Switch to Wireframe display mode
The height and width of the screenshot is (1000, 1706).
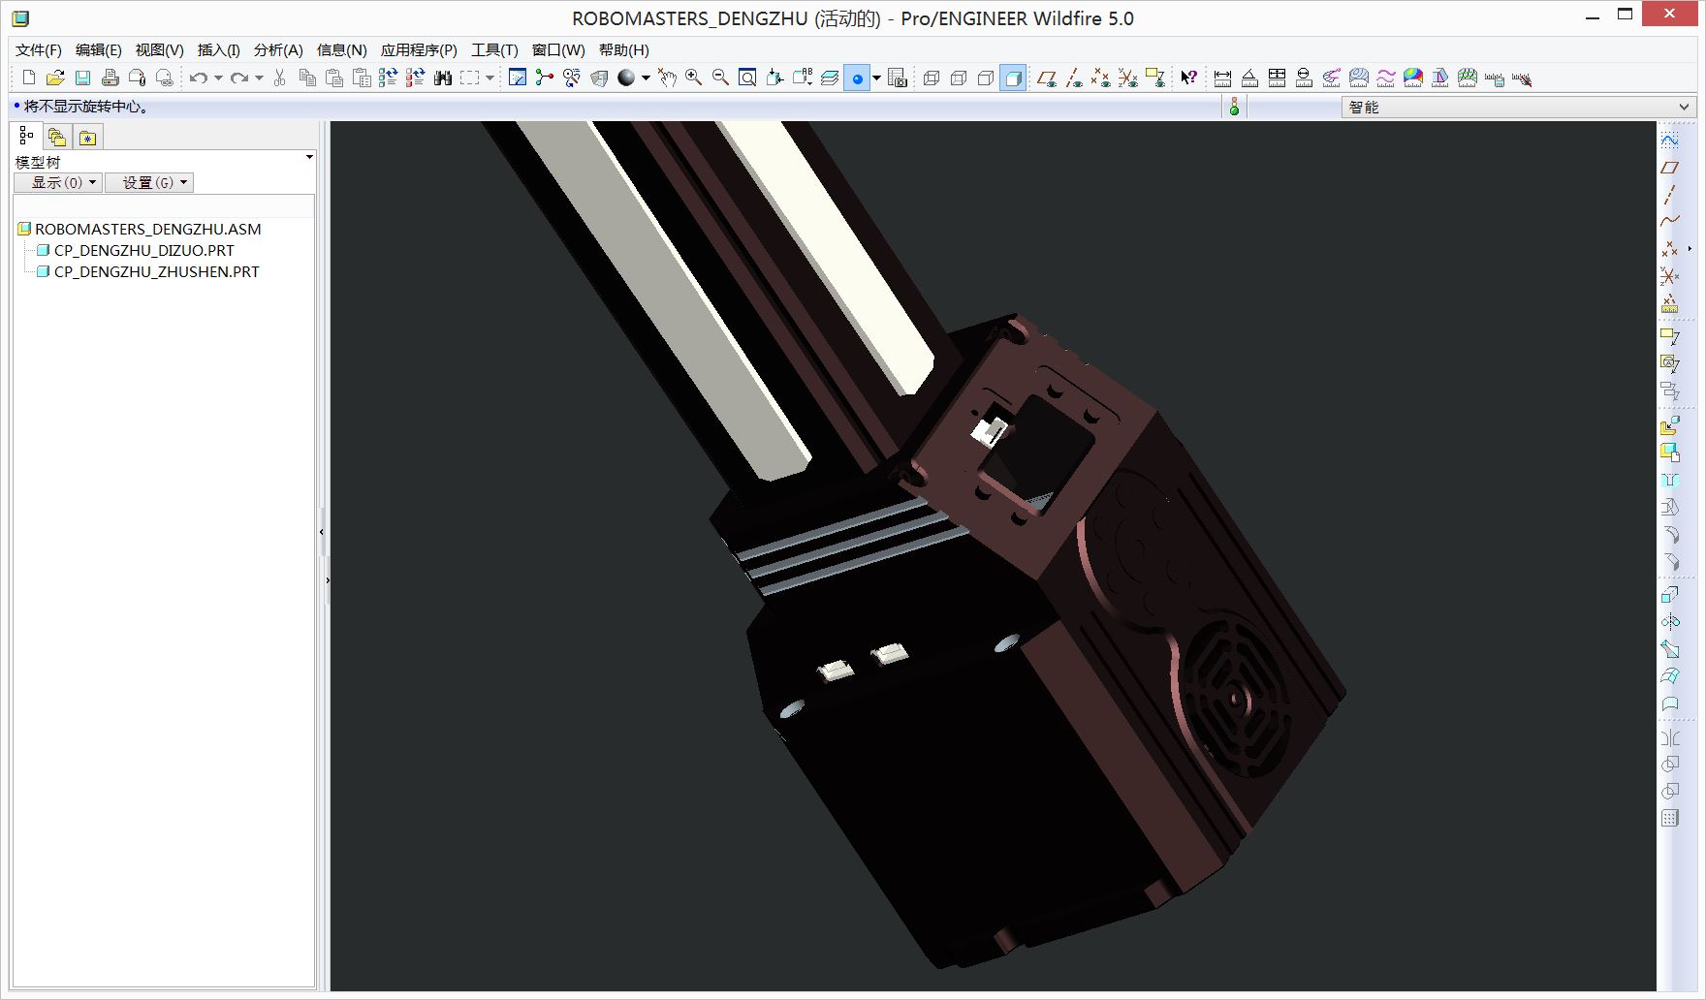932,78
